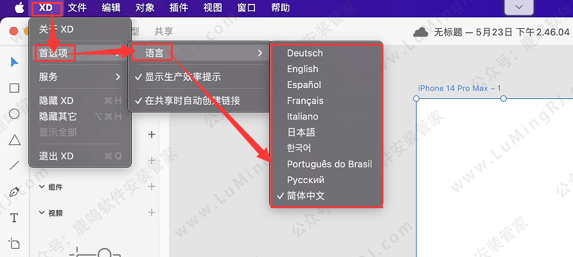Click the artboard top-left corner handle
This screenshot has height=257, width=573.
coord(416,98)
